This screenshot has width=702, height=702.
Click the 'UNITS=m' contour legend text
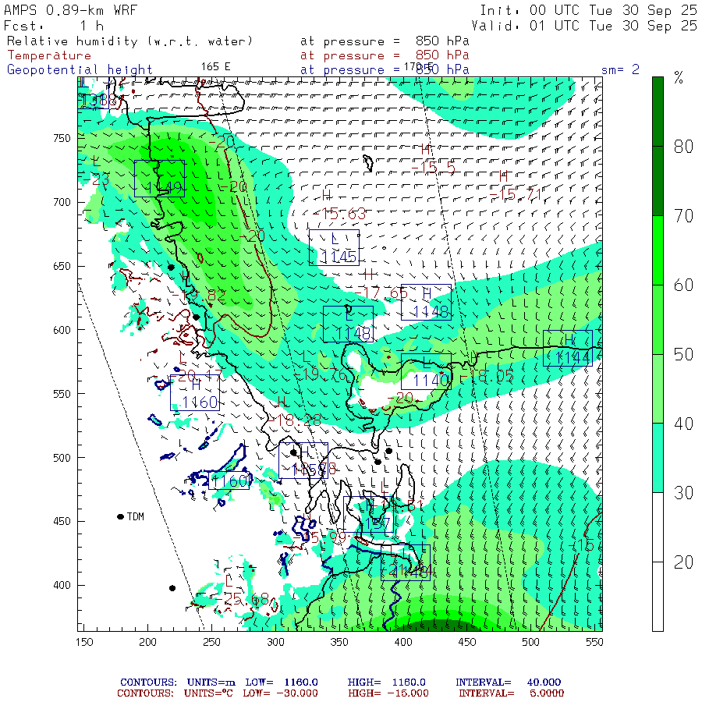(x=211, y=682)
